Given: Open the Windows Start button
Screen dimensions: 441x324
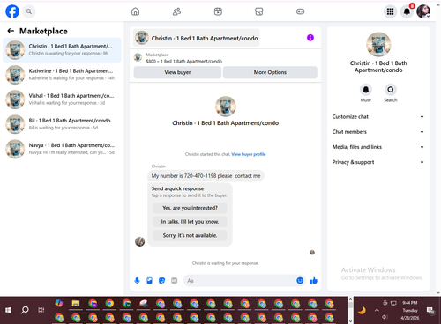Looking at the screenshot, I should [8, 310].
